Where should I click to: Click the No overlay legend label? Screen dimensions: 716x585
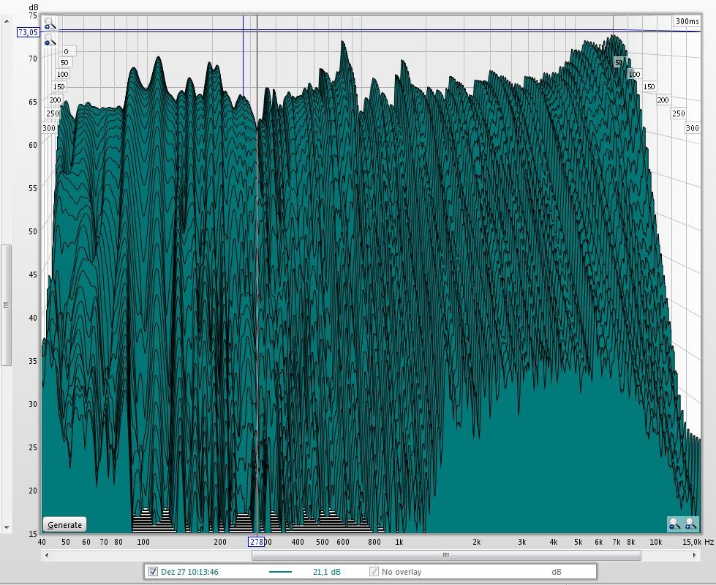(x=402, y=572)
